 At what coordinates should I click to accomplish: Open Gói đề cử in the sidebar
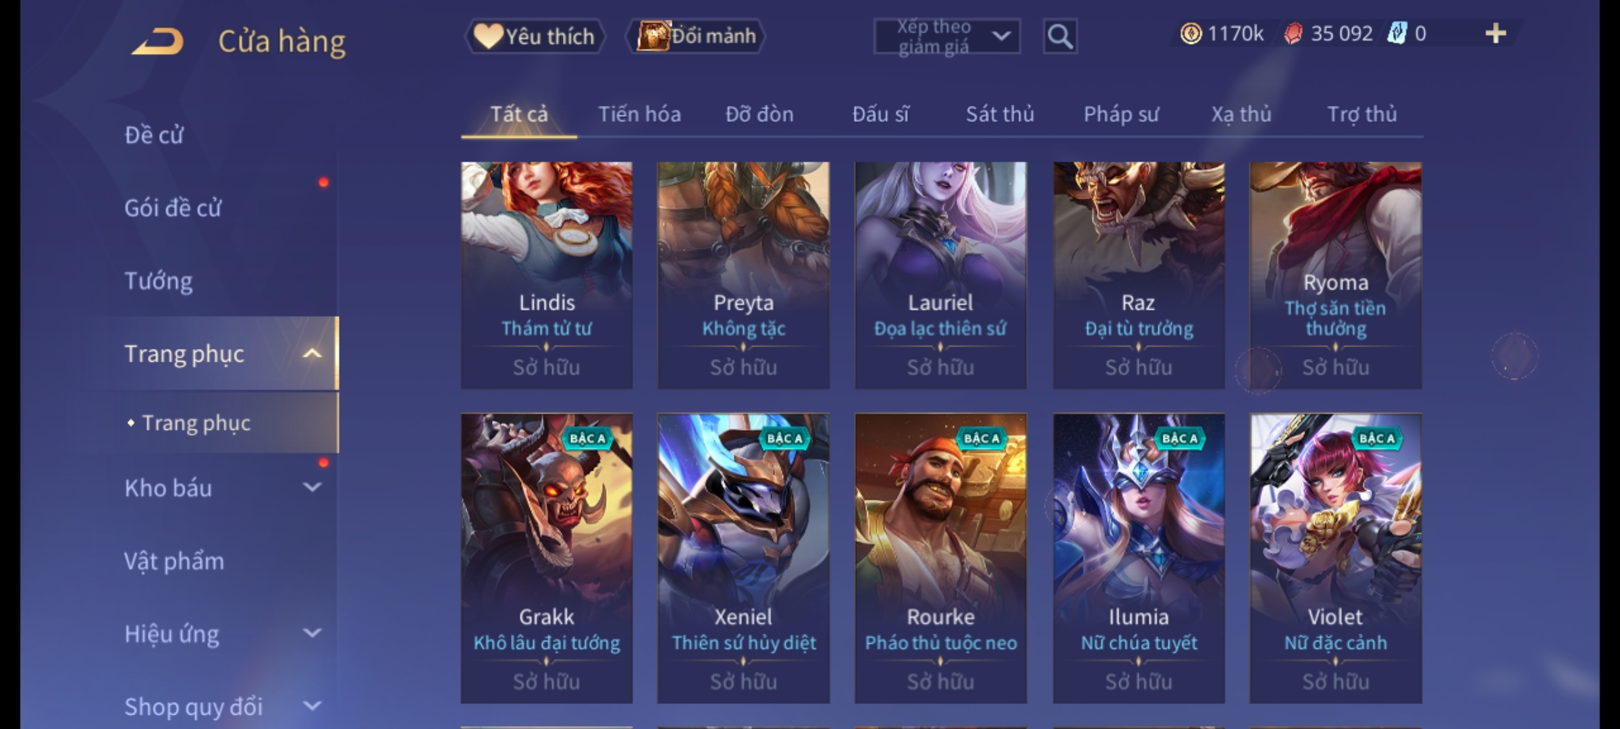pyautogui.click(x=173, y=208)
